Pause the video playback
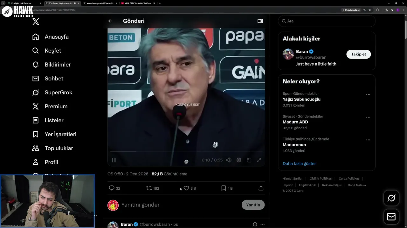The image size is (407, 228). point(114,160)
